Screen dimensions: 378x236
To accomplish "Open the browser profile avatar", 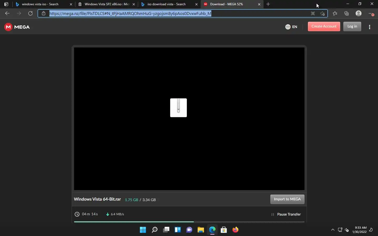I will point(359,13).
